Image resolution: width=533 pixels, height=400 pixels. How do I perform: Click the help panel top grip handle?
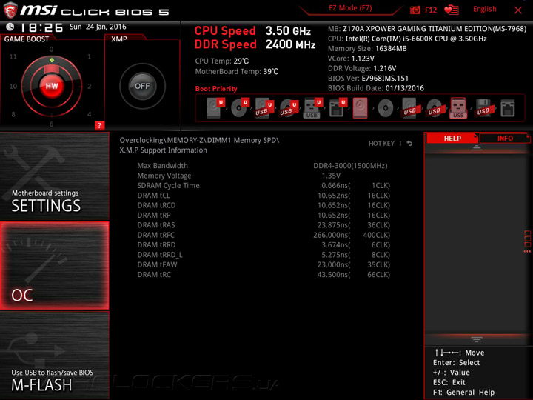477,147
